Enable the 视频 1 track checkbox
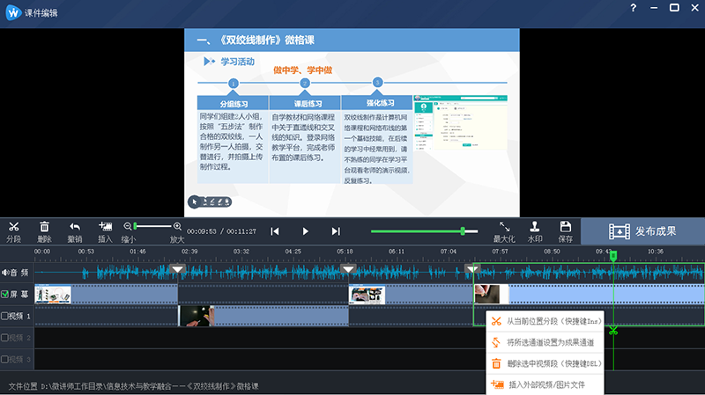Screen dimensions: 705x395 (5, 316)
